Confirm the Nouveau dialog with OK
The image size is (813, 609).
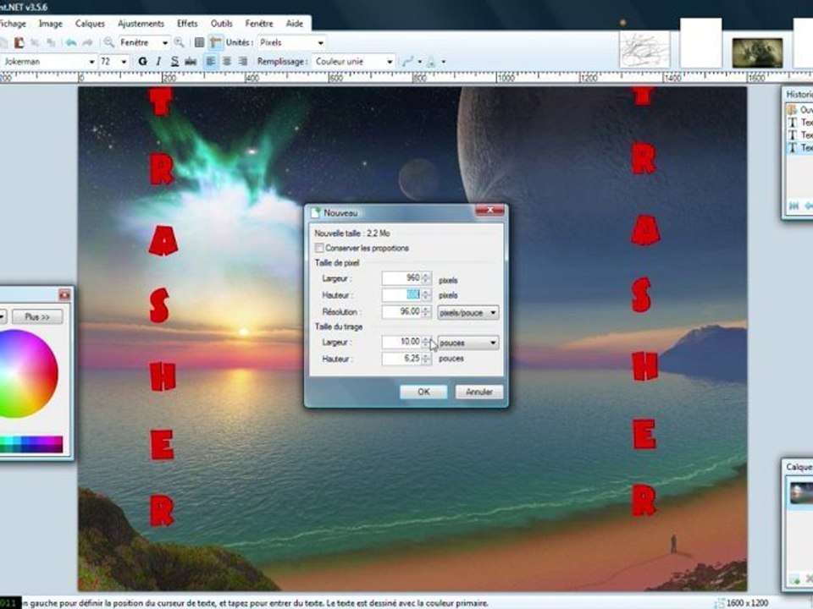(x=423, y=392)
